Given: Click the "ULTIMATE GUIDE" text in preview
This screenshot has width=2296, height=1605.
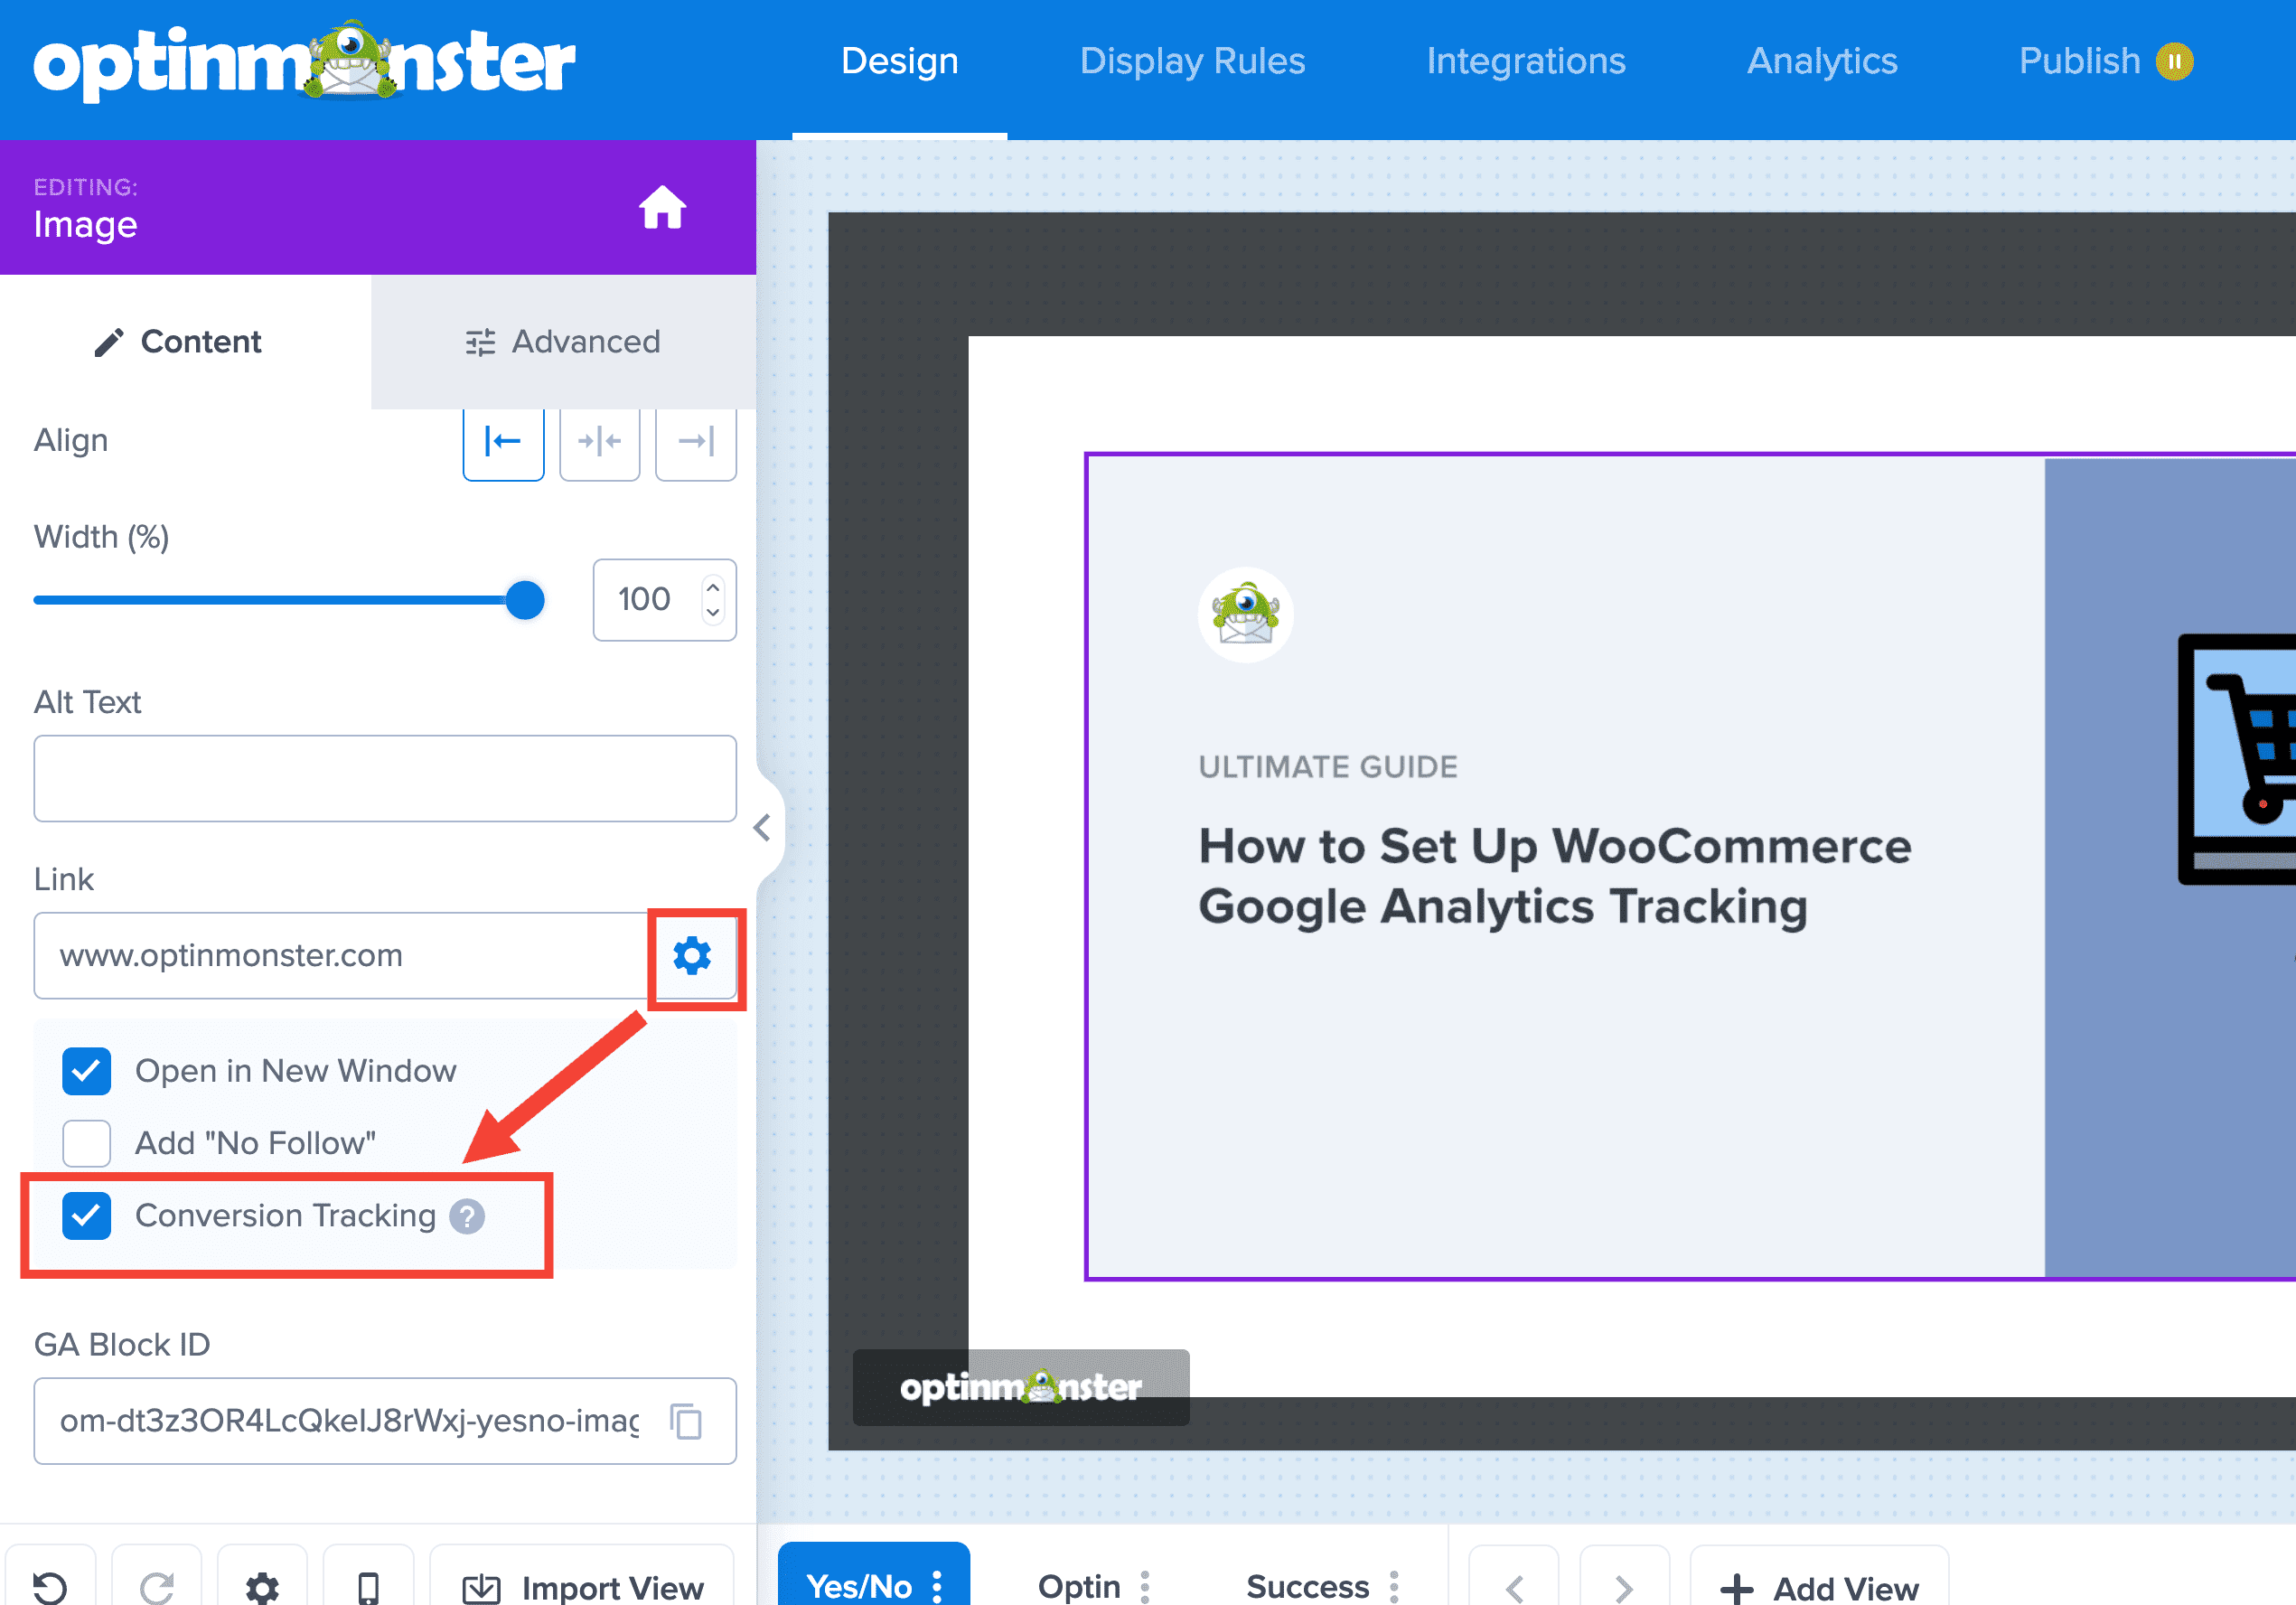Looking at the screenshot, I should [1328, 766].
